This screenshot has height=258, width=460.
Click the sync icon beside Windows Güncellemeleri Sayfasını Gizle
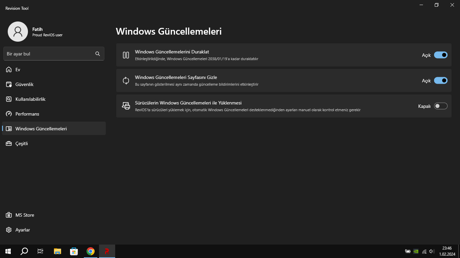click(126, 81)
